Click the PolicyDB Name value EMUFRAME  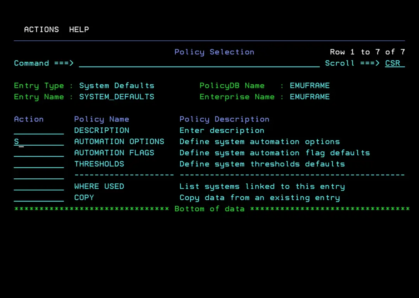point(310,85)
